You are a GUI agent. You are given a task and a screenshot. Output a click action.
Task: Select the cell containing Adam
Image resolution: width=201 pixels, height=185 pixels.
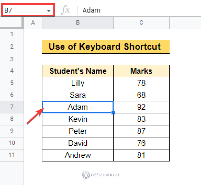[x=78, y=107]
